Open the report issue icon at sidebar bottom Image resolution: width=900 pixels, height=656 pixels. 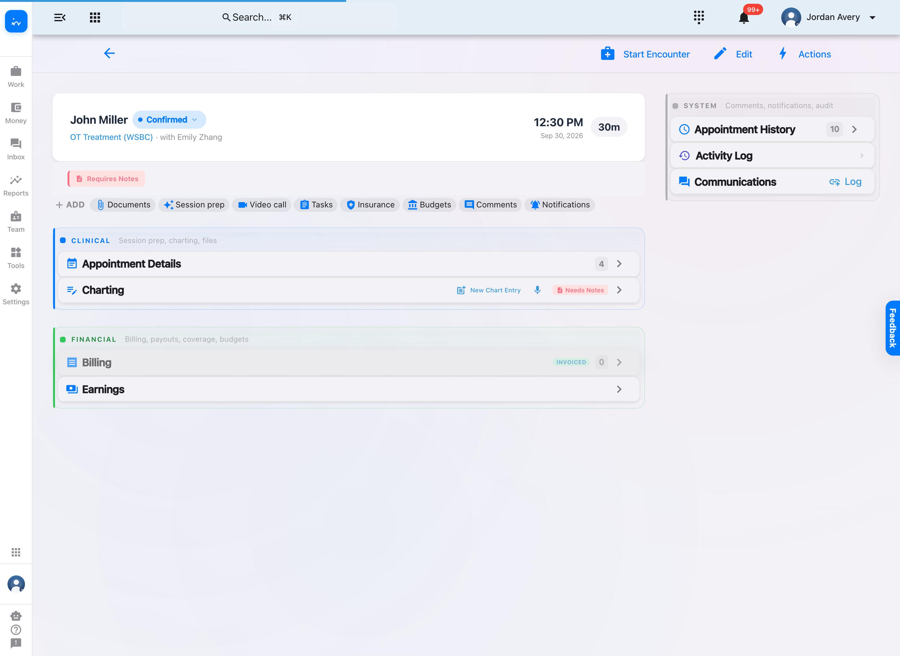click(16, 643)
